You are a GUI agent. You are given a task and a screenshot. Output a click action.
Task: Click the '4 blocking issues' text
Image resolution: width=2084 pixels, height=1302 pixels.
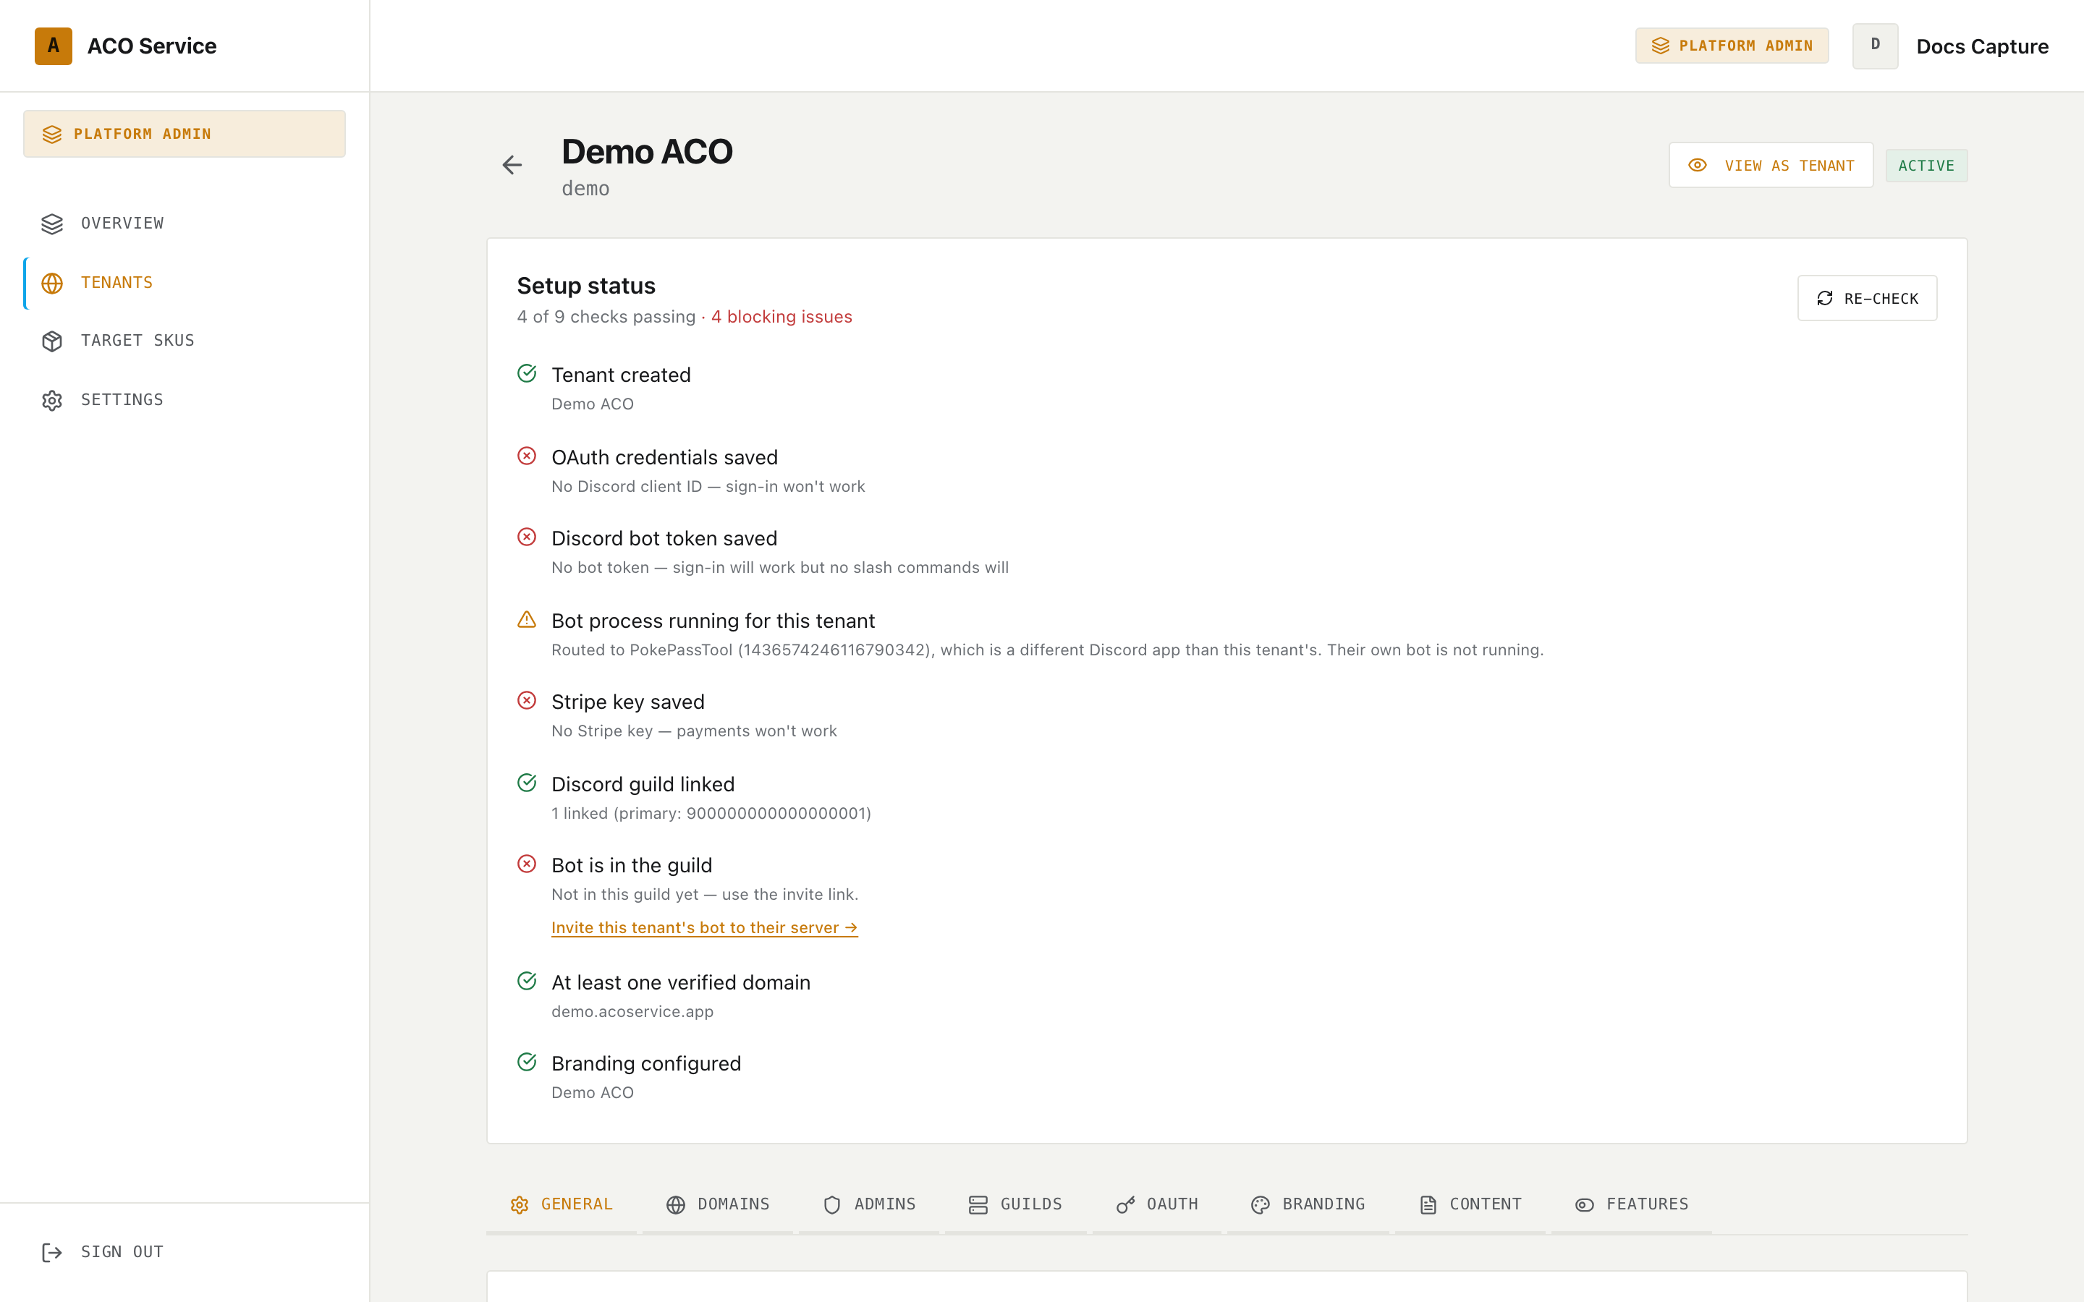[781, 317]
